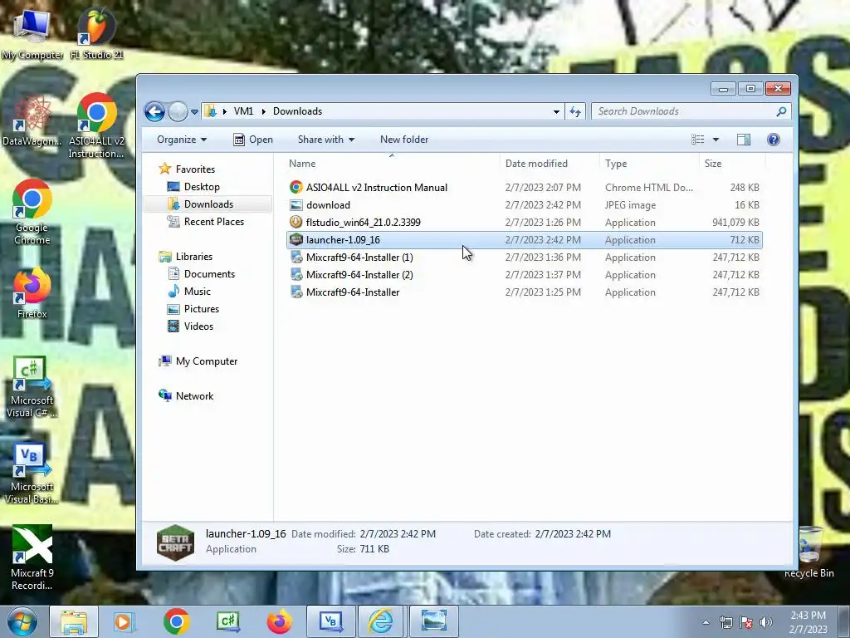Image resolution: width=850 pixels, height=638 pixels.
Task: Change your view icon button
Action: [697, 140]
